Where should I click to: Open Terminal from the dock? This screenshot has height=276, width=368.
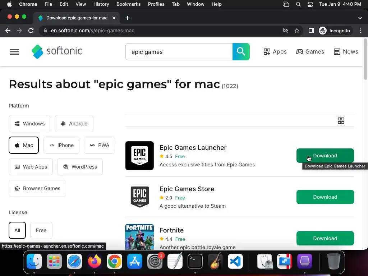click(195, 261)
